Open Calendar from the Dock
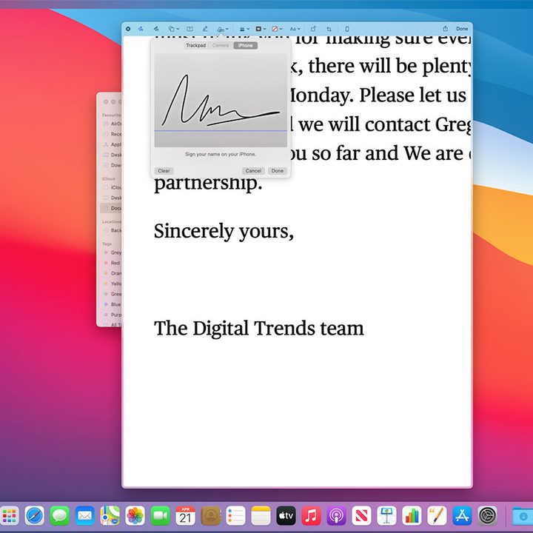Screen dimensions: 533x533 (x=185, y=516)
